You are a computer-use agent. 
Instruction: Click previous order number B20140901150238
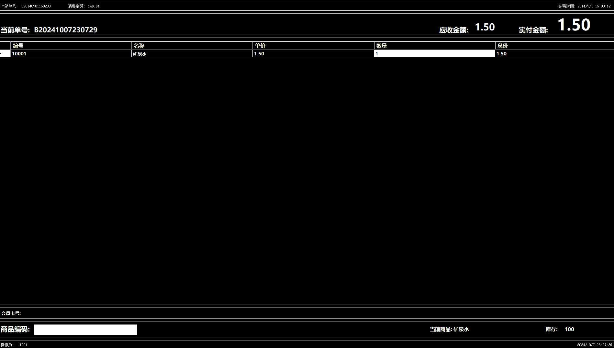(x=36, y=6)
